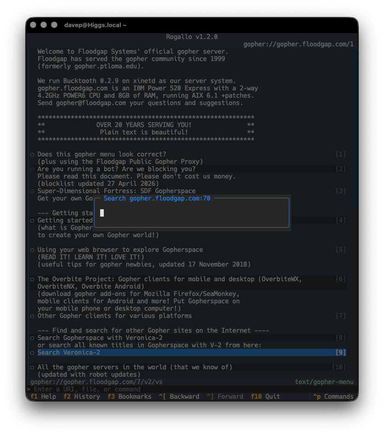Screen dimensions: 384x435
Task: Click the 'Enter a URI, file, or command' input
Action: pos(192,389)
